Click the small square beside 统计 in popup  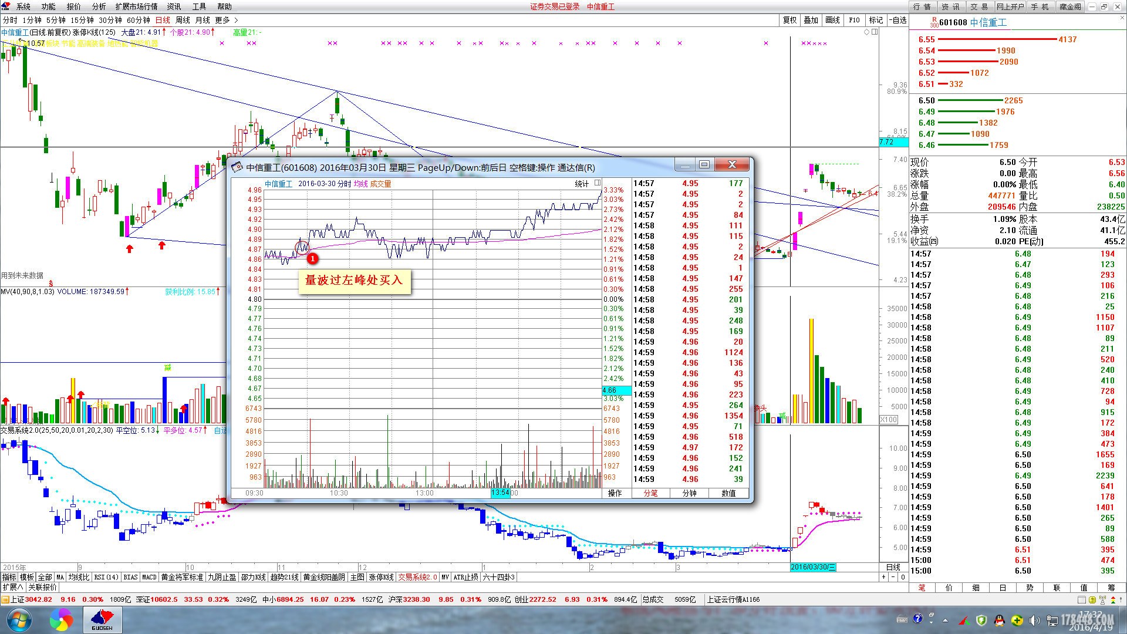(597, 183)
